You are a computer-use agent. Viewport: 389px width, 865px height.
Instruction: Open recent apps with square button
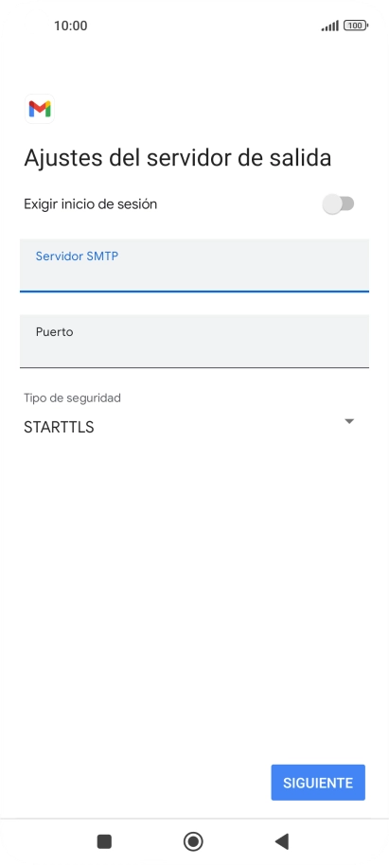[x=104, y=841]
